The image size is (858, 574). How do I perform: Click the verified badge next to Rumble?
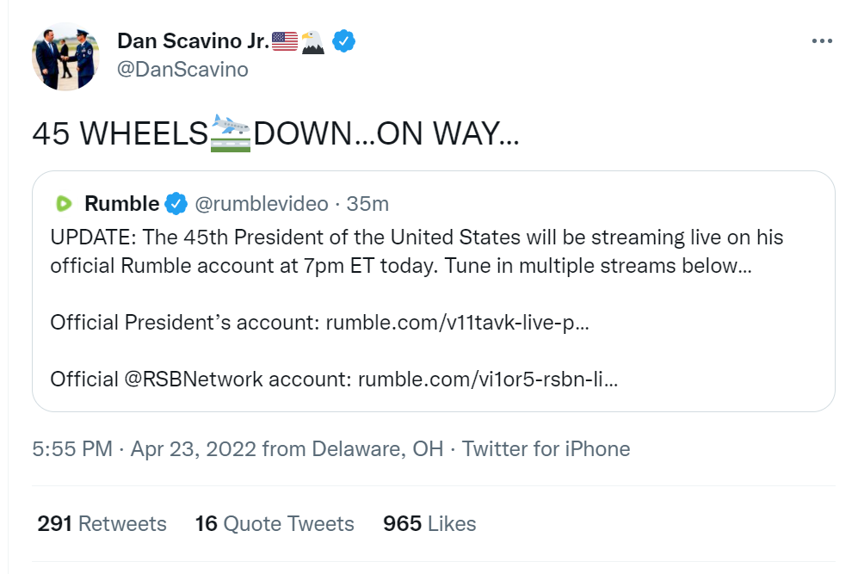pos(176,204)
